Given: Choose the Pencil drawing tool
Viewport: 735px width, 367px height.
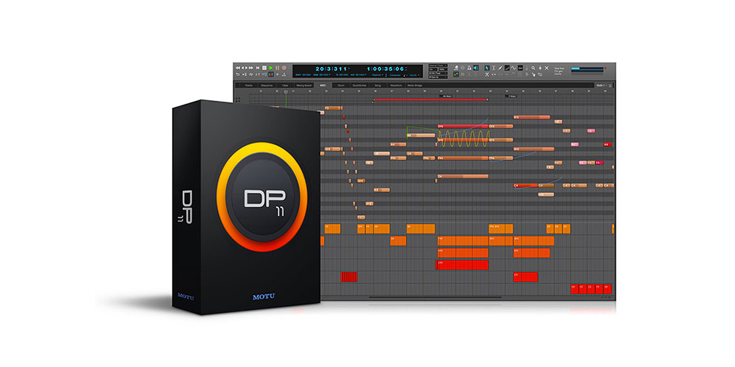Looking at the screenshot, I should [500, 68].
